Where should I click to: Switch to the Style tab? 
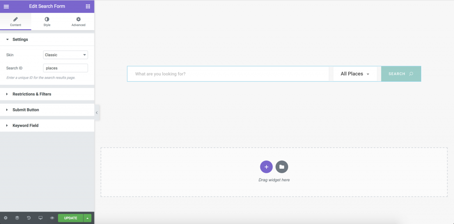coord(47,22)
